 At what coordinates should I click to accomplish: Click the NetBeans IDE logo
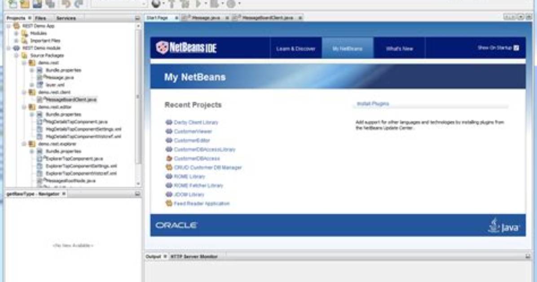[186, 48]
